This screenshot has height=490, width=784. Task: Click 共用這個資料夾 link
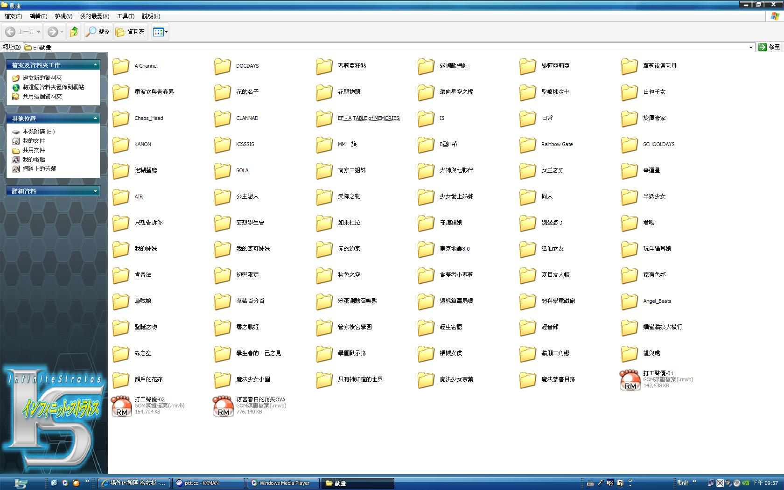pyautogui.click(x=42, y=97)
